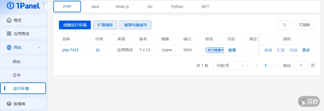Click the 扩展模版 button
Viewport: 324px width, 111px height.
[105, 25]
